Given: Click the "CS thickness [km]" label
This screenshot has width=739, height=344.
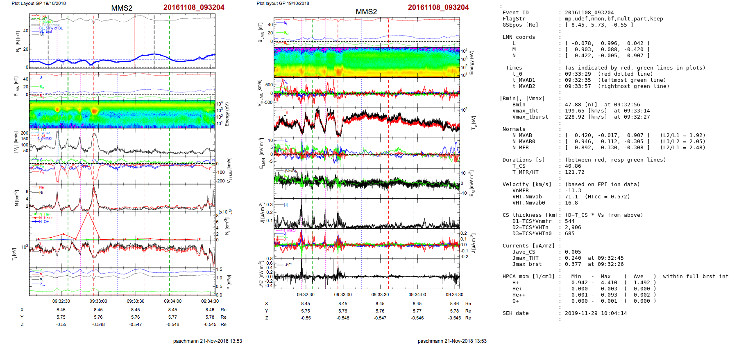Looking at the screenshot, I should click(528, 215).
